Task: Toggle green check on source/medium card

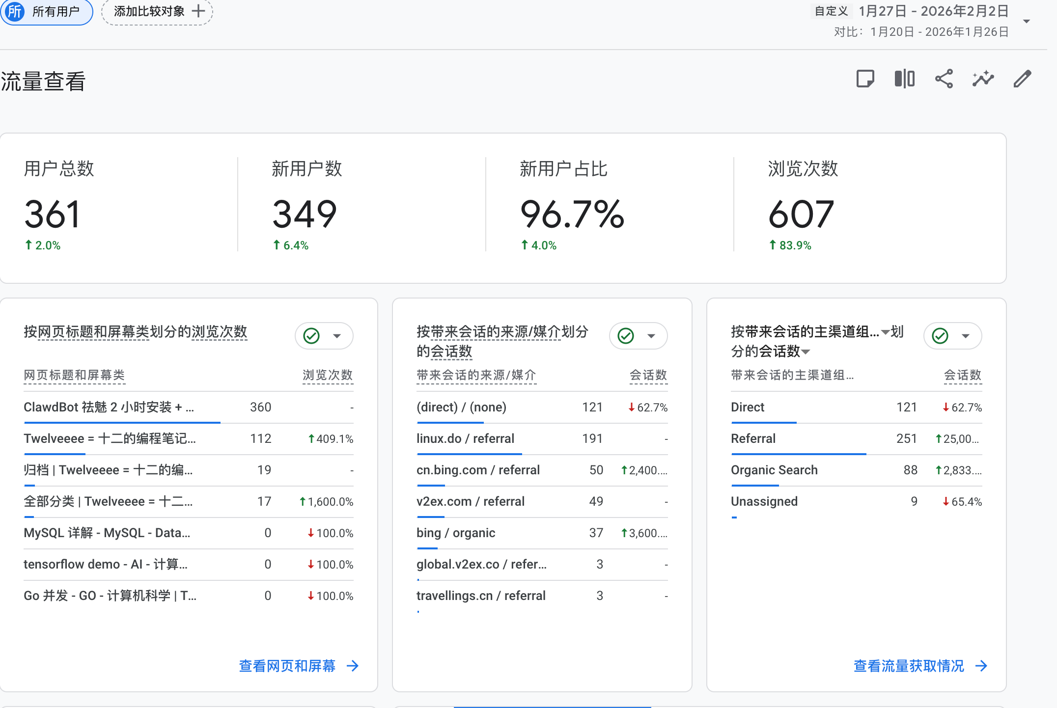Action: 626,336
